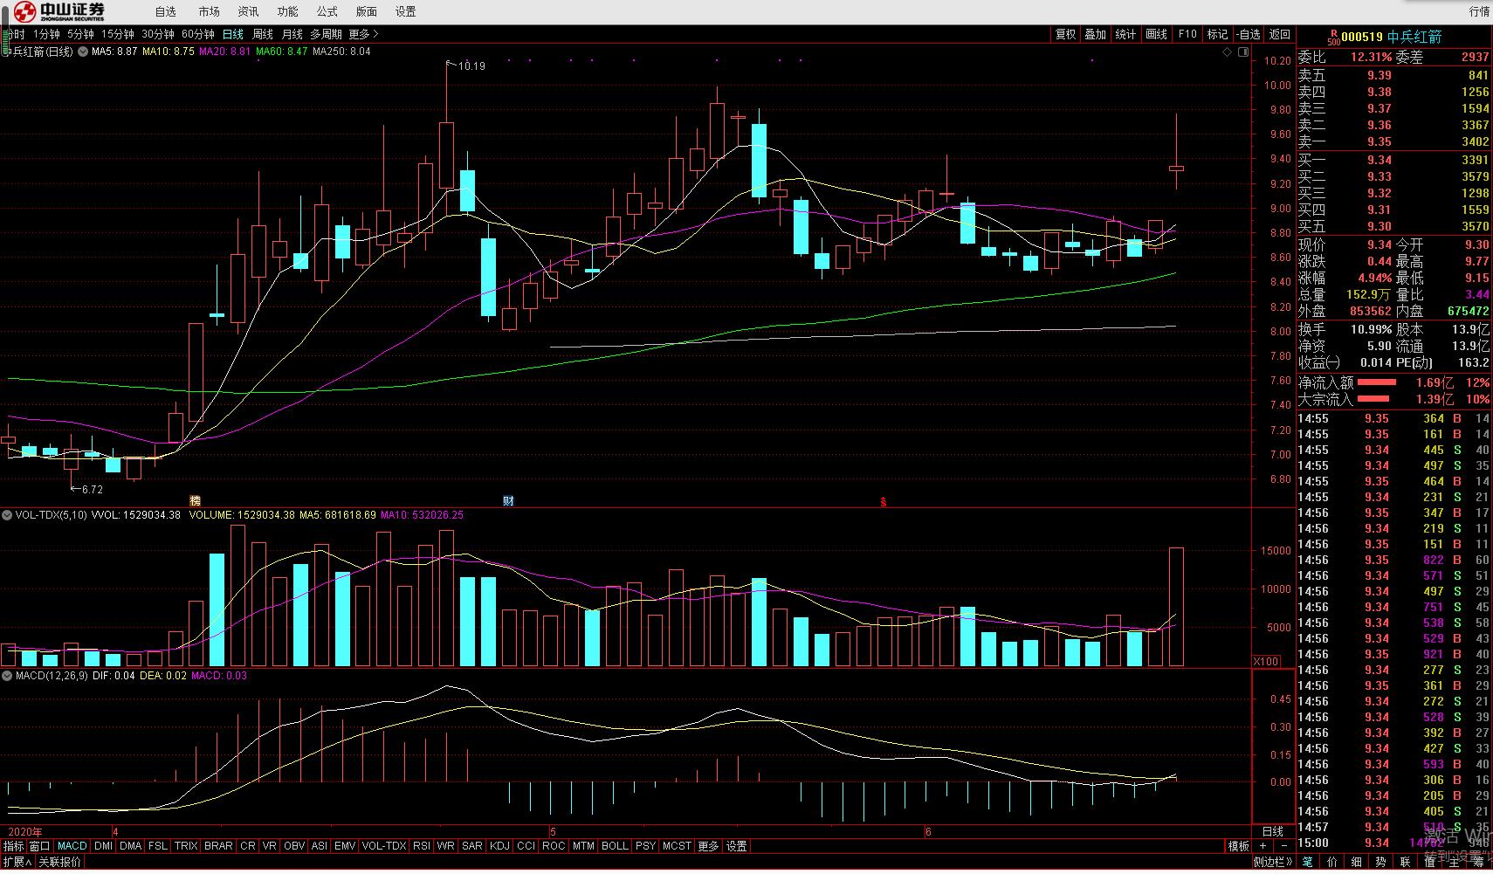
Task: Click the 返回 back button
Action: point(1280,34)
